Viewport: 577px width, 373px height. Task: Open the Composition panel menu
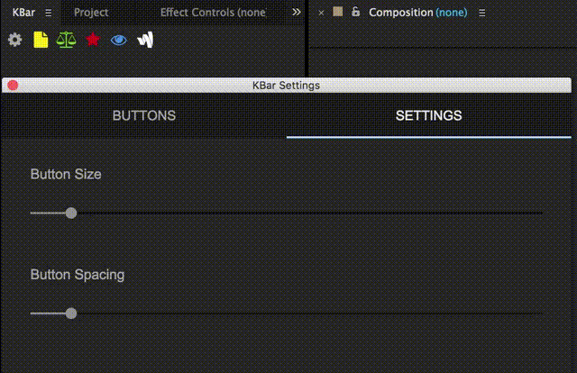pos(482,13)
